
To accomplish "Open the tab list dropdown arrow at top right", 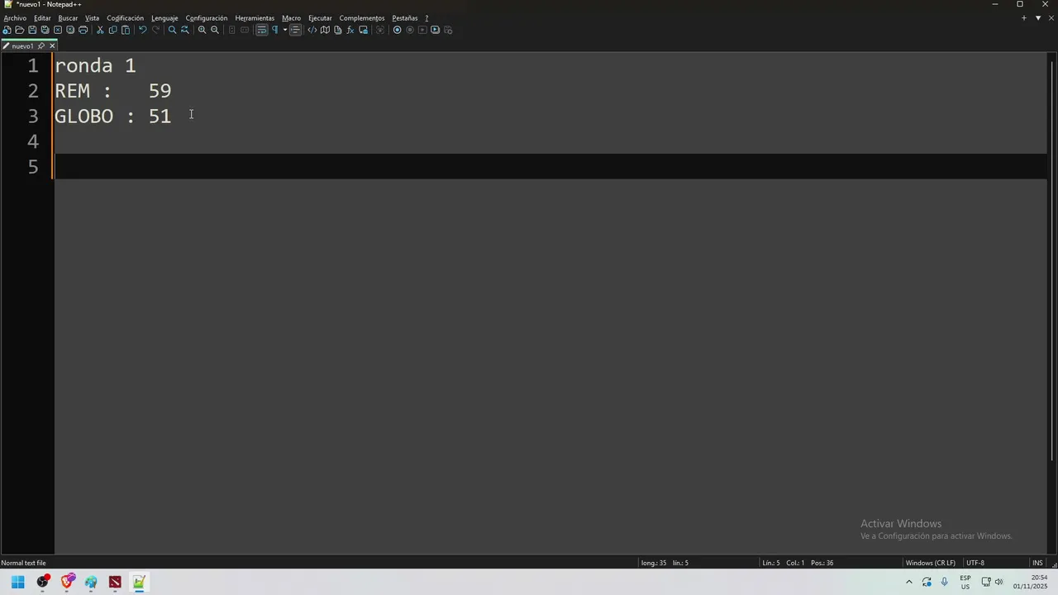I will [1038, 18].
